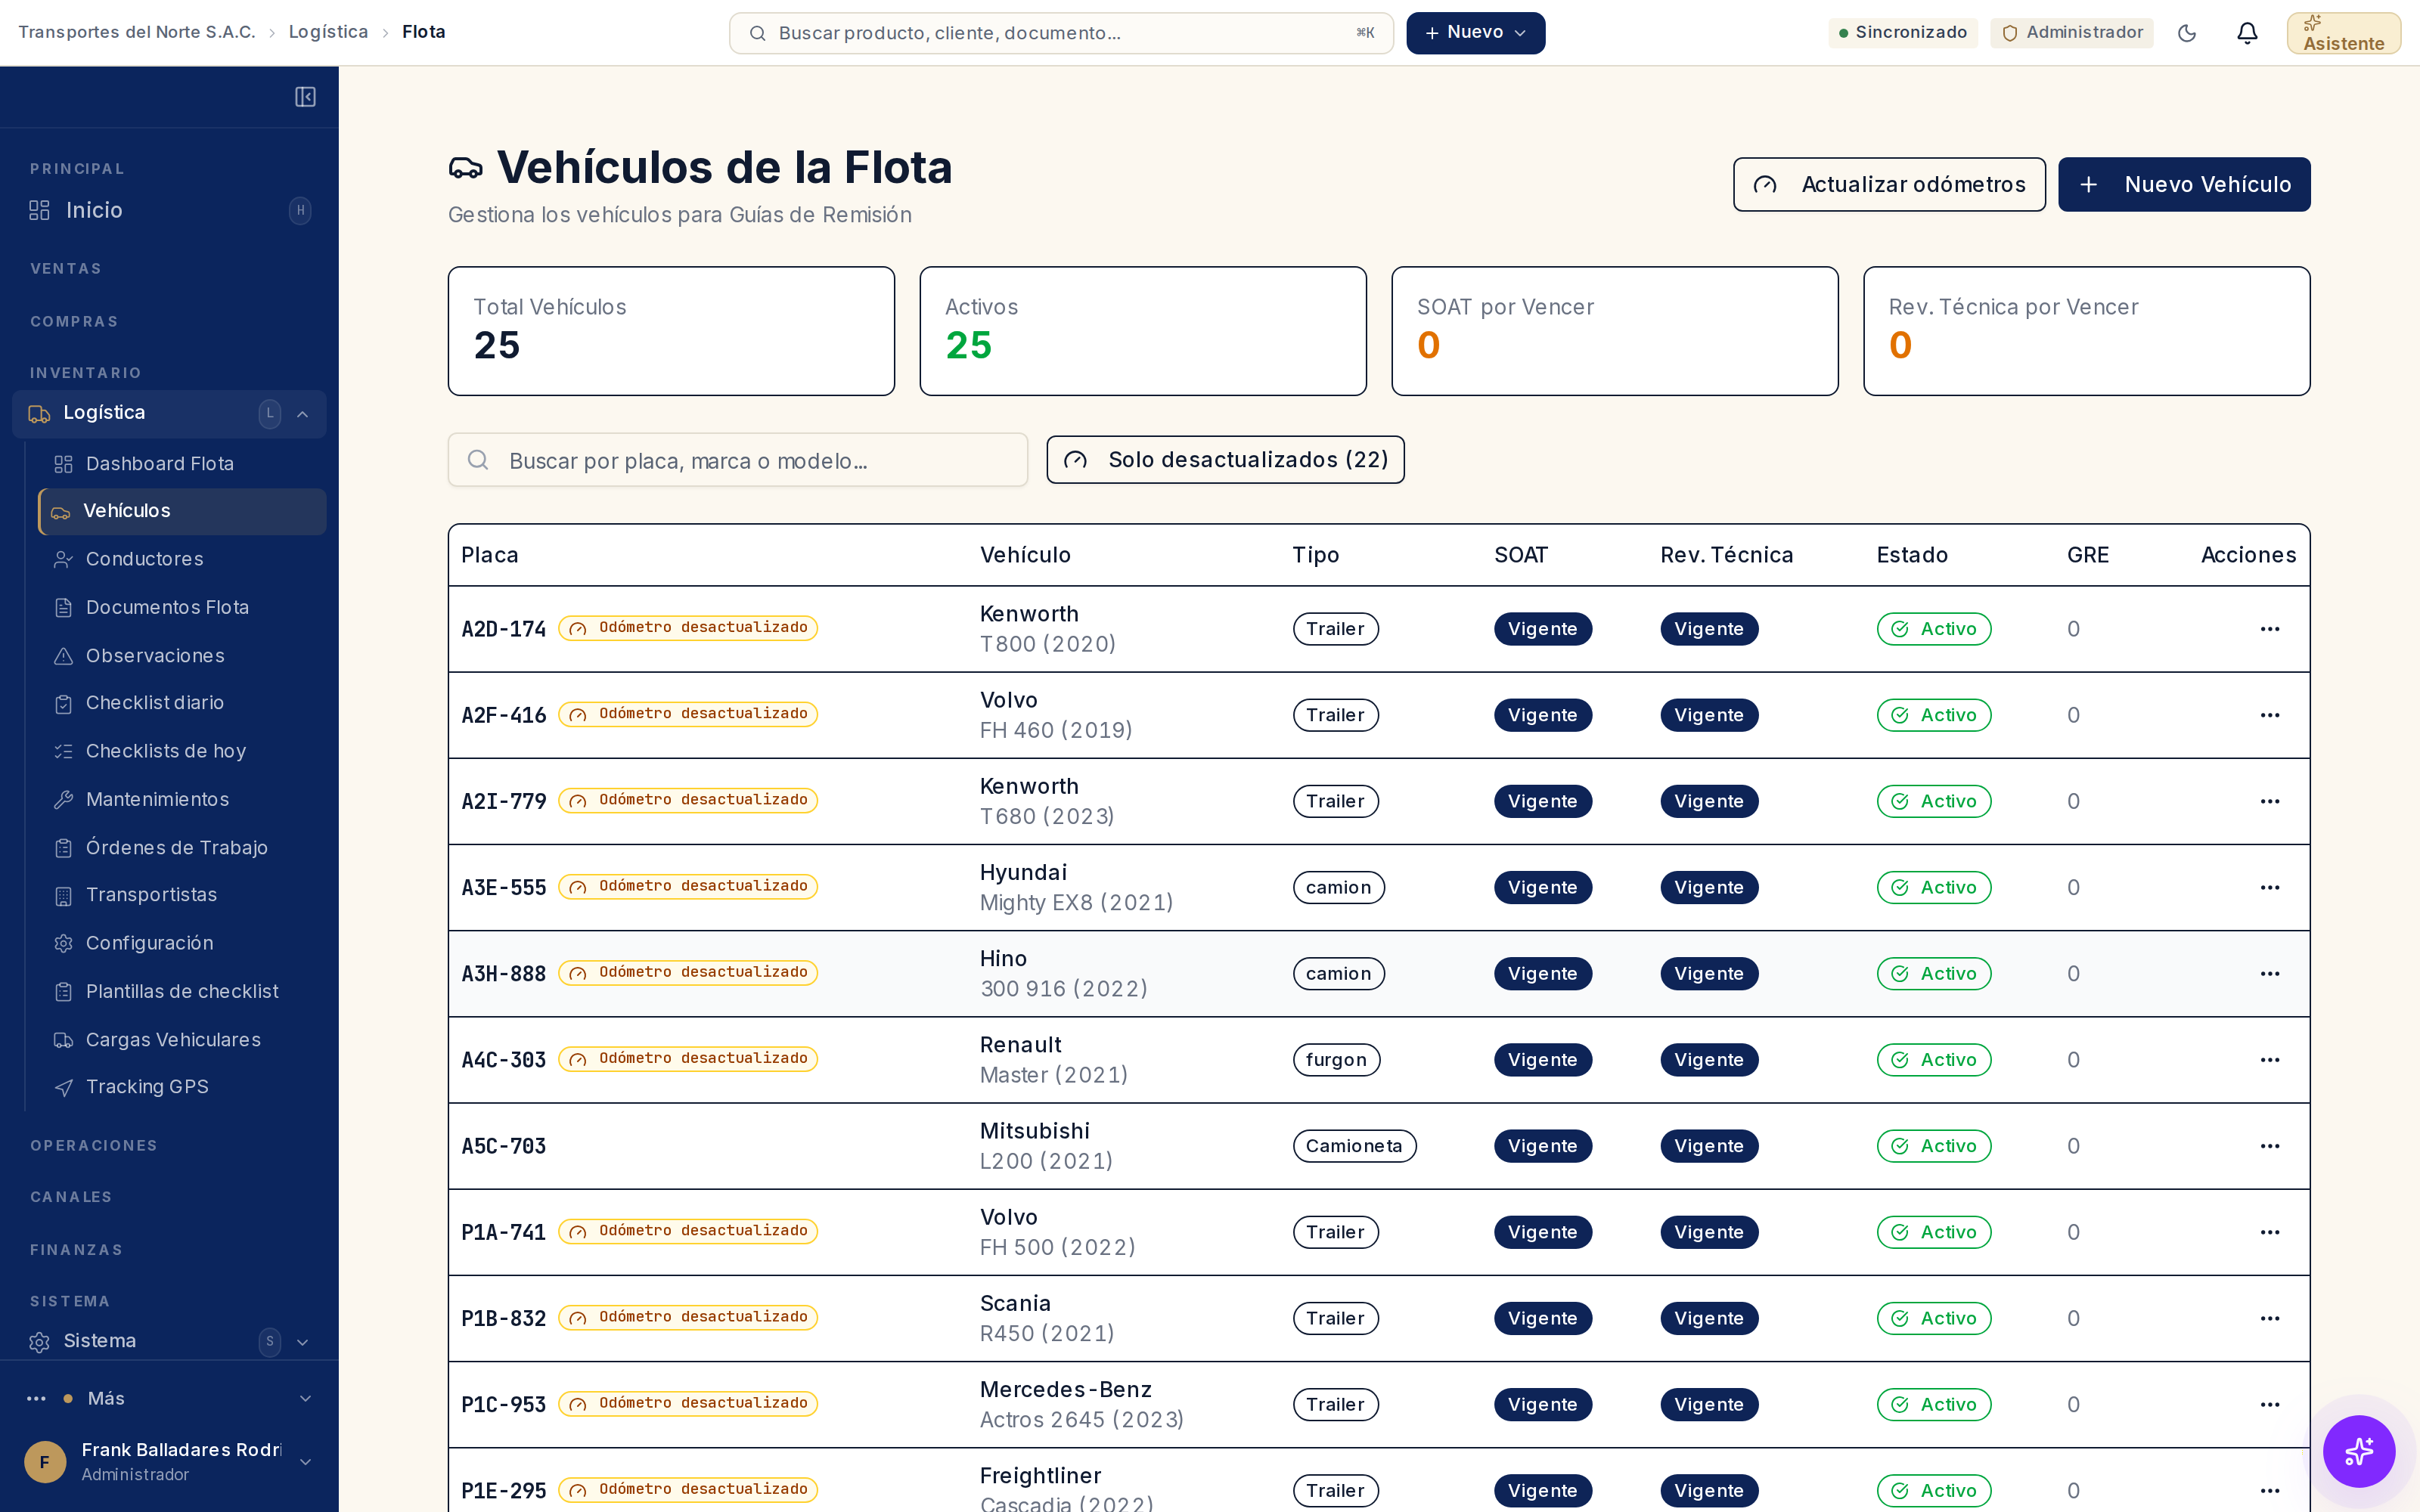Click SOAT Vigente badge for A4C-303
Image resolution: width=2420 pixels, height=1512 pixels.
click(1543, 1060)
